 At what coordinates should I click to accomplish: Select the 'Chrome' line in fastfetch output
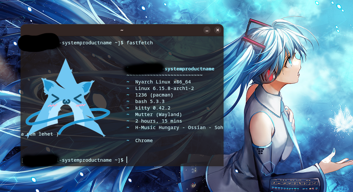(x=144, y=141)
